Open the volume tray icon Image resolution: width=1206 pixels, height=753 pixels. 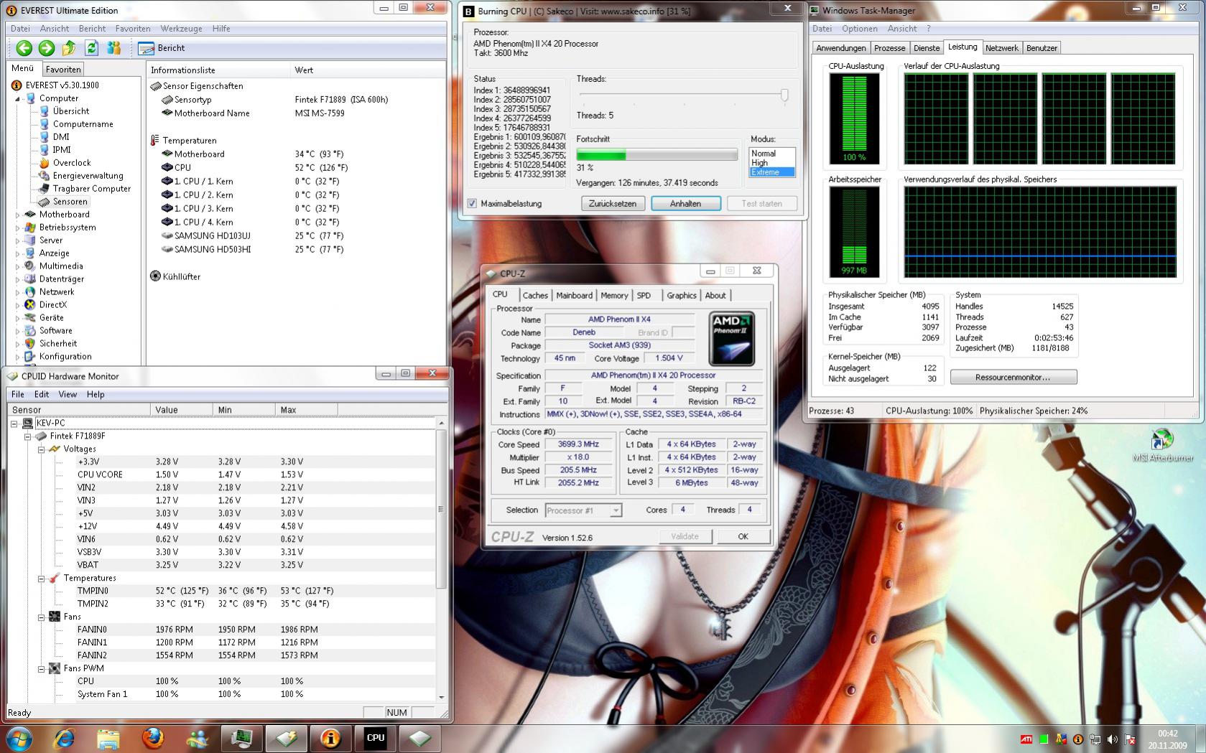tap(1113, 739)
